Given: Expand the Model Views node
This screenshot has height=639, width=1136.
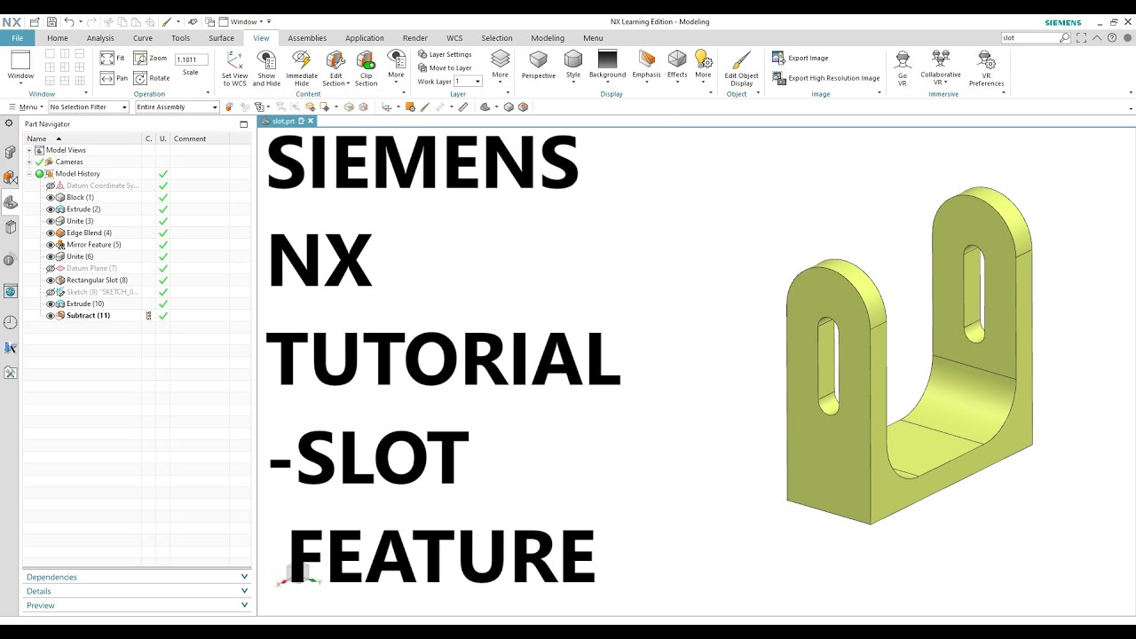Looking at the screenshot, I should coord(29,150).
